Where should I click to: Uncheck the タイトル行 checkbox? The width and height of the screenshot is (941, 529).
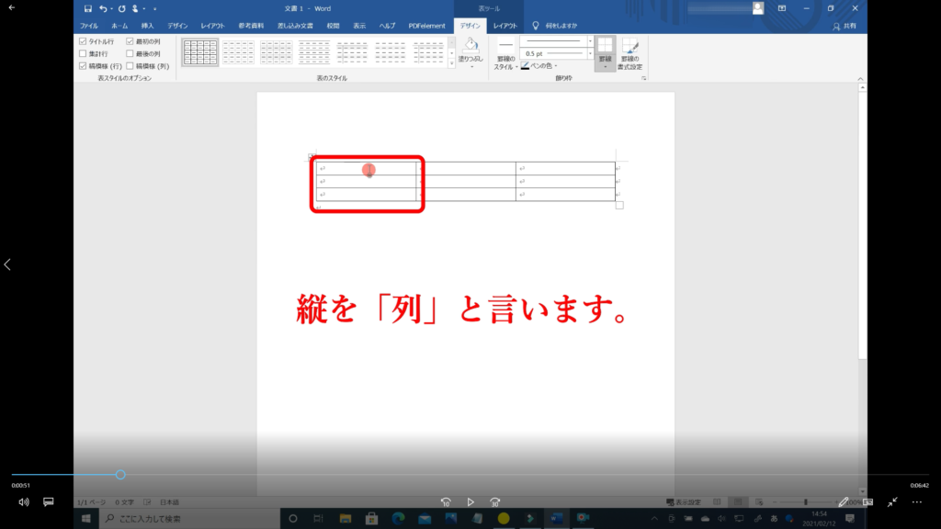point(84,42)
